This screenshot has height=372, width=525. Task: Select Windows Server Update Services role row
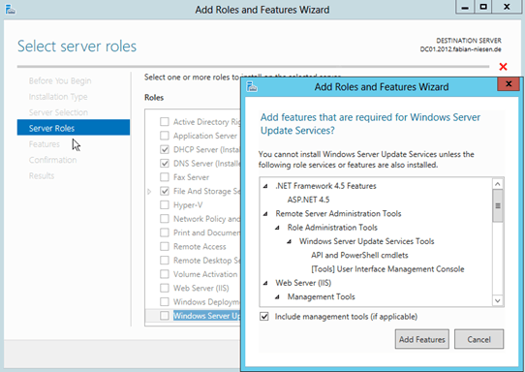(193, 316)
